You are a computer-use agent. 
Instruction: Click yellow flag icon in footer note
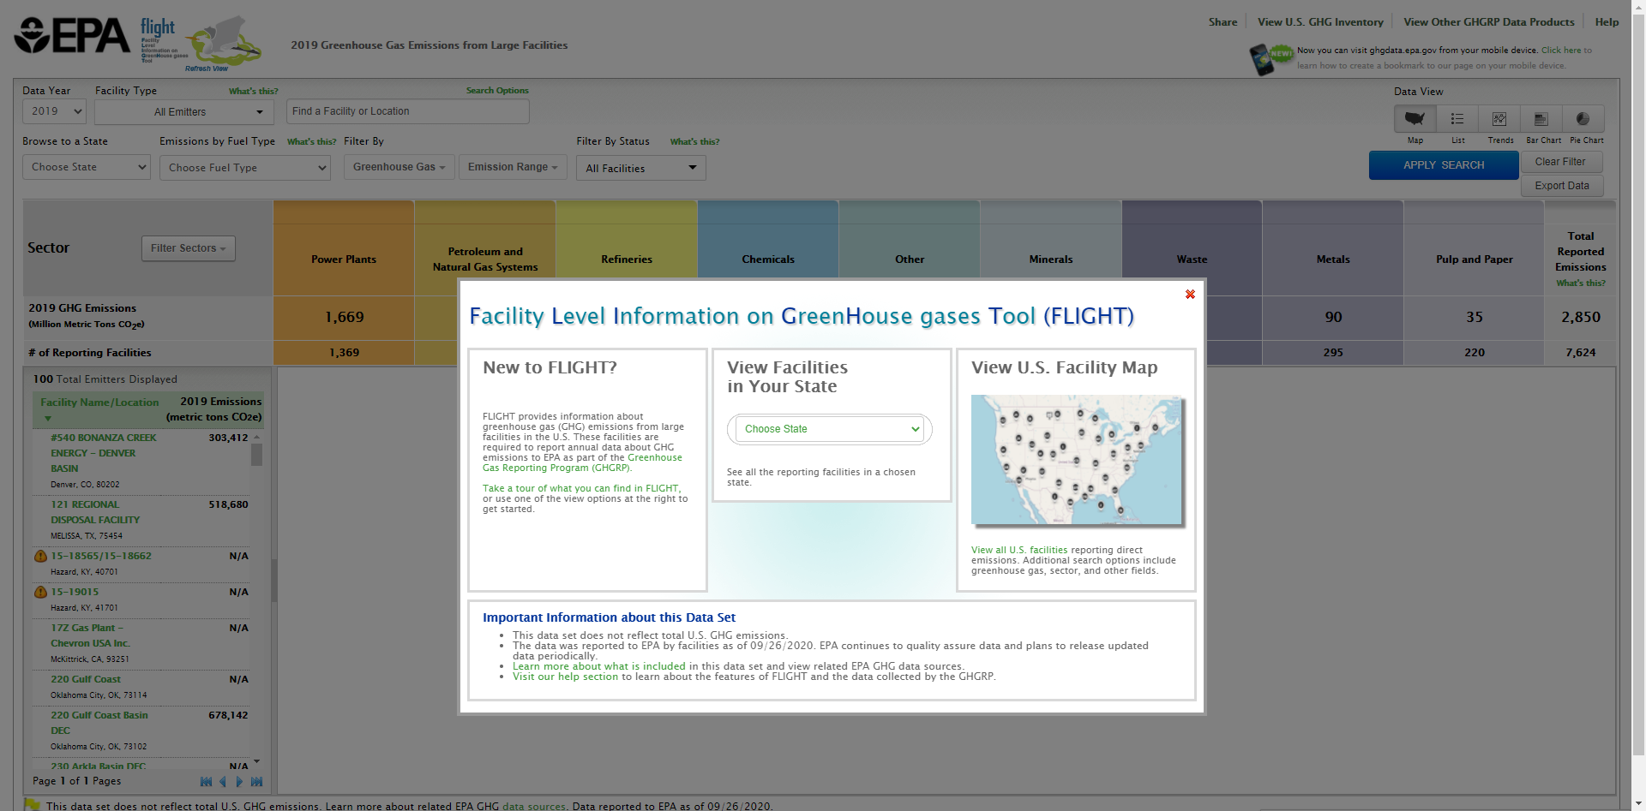point(33,805)
